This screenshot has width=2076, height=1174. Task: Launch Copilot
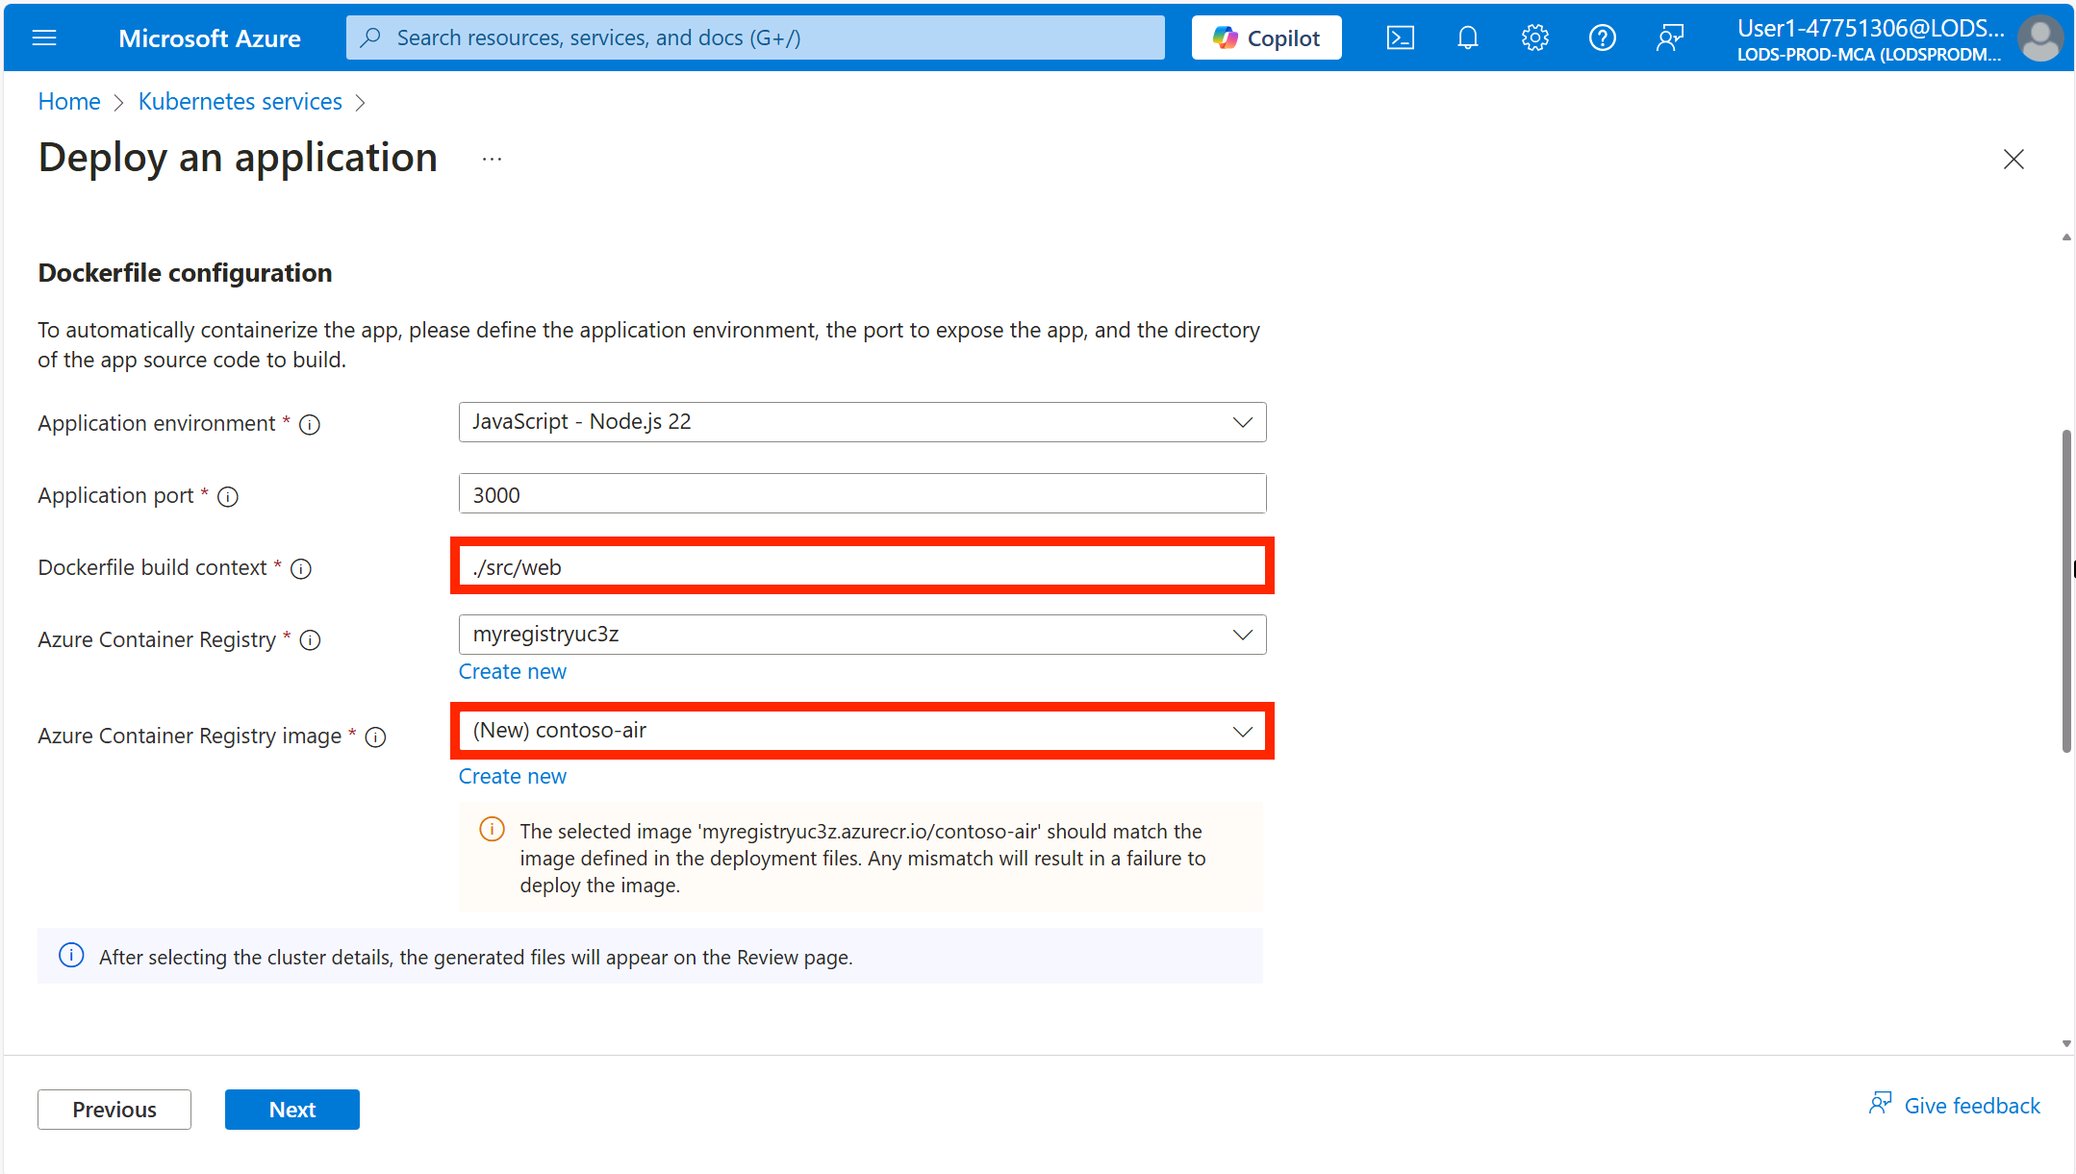pos(1266,37)
